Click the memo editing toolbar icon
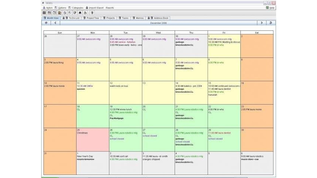The image size is (317, 178). (75, 13)
